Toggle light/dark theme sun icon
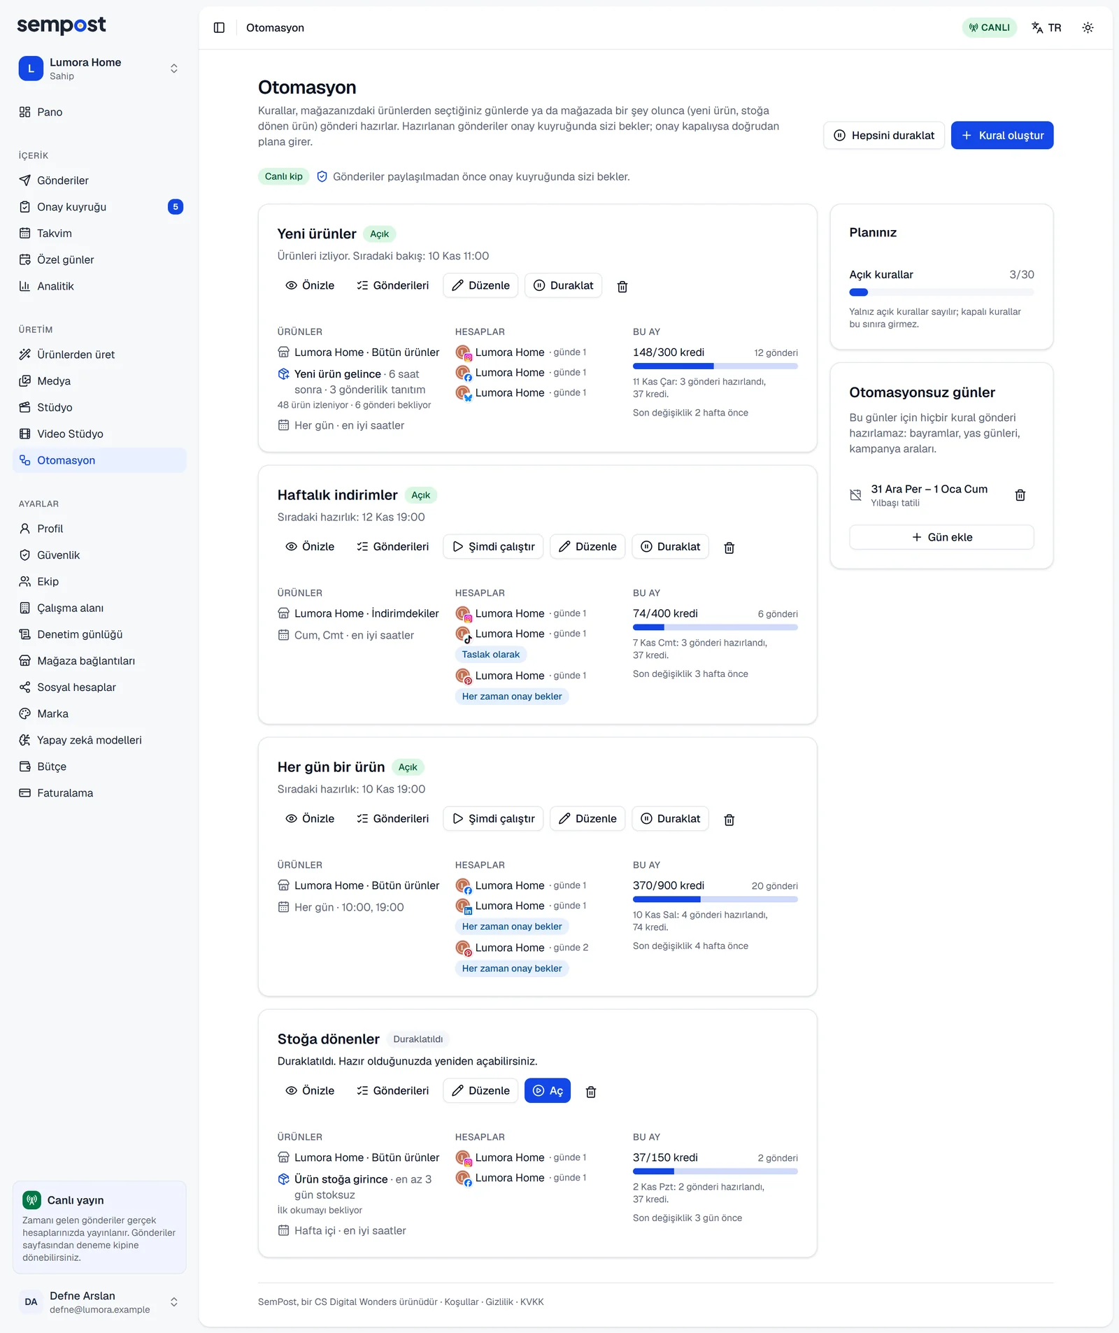 pyautogui.click(x=1088, y=28)
